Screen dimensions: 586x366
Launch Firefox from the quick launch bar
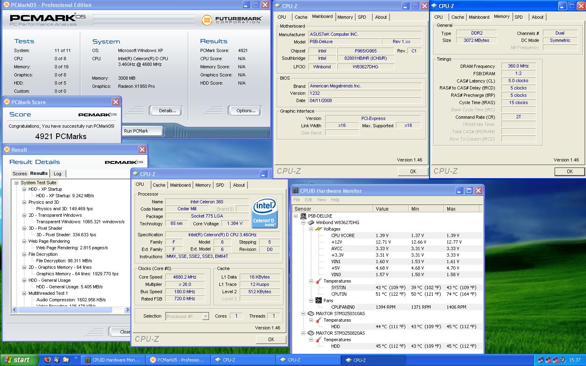(48, 360)
